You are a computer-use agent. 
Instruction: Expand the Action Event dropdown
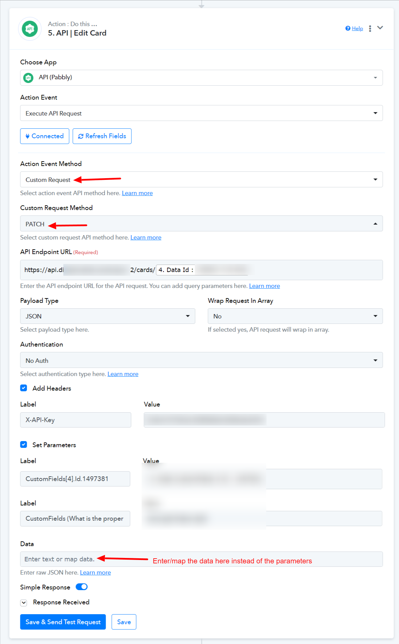point(201,113)
